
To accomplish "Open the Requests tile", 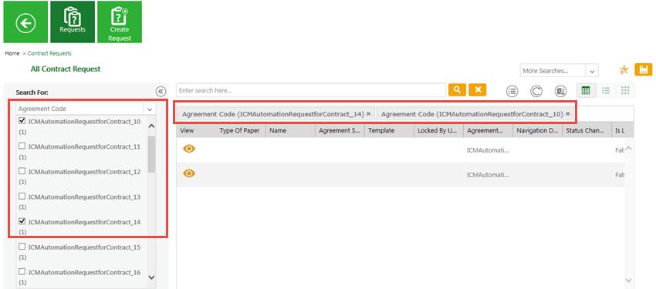I will point(73,22).
